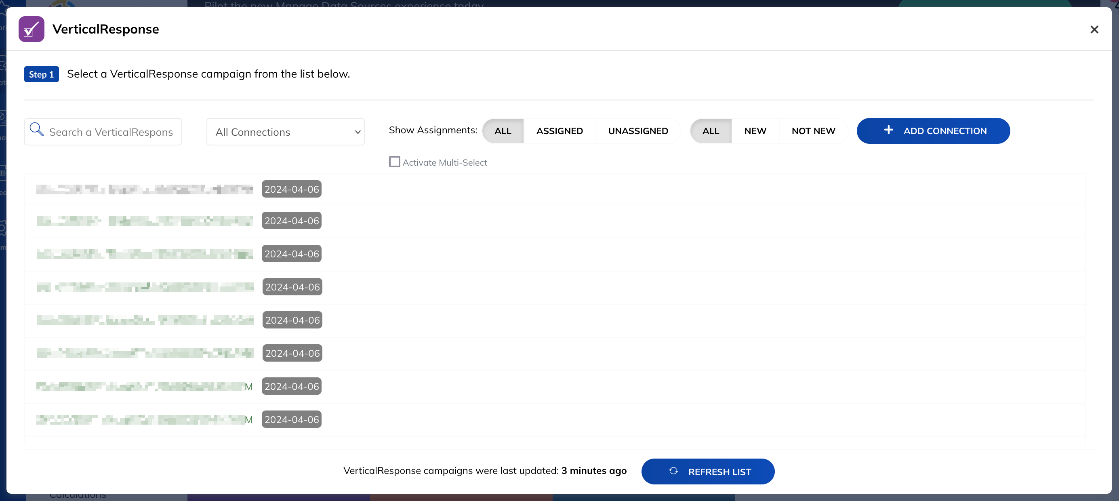Viewport: 1119px width, 501px height.
Task: Click the refresh arrows icon
Action: (x=673, y=471)
